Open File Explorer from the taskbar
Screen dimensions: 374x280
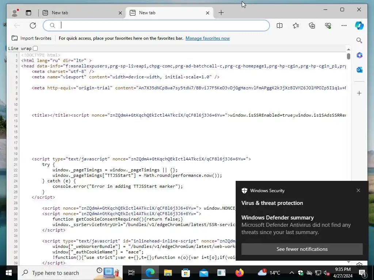168,273
